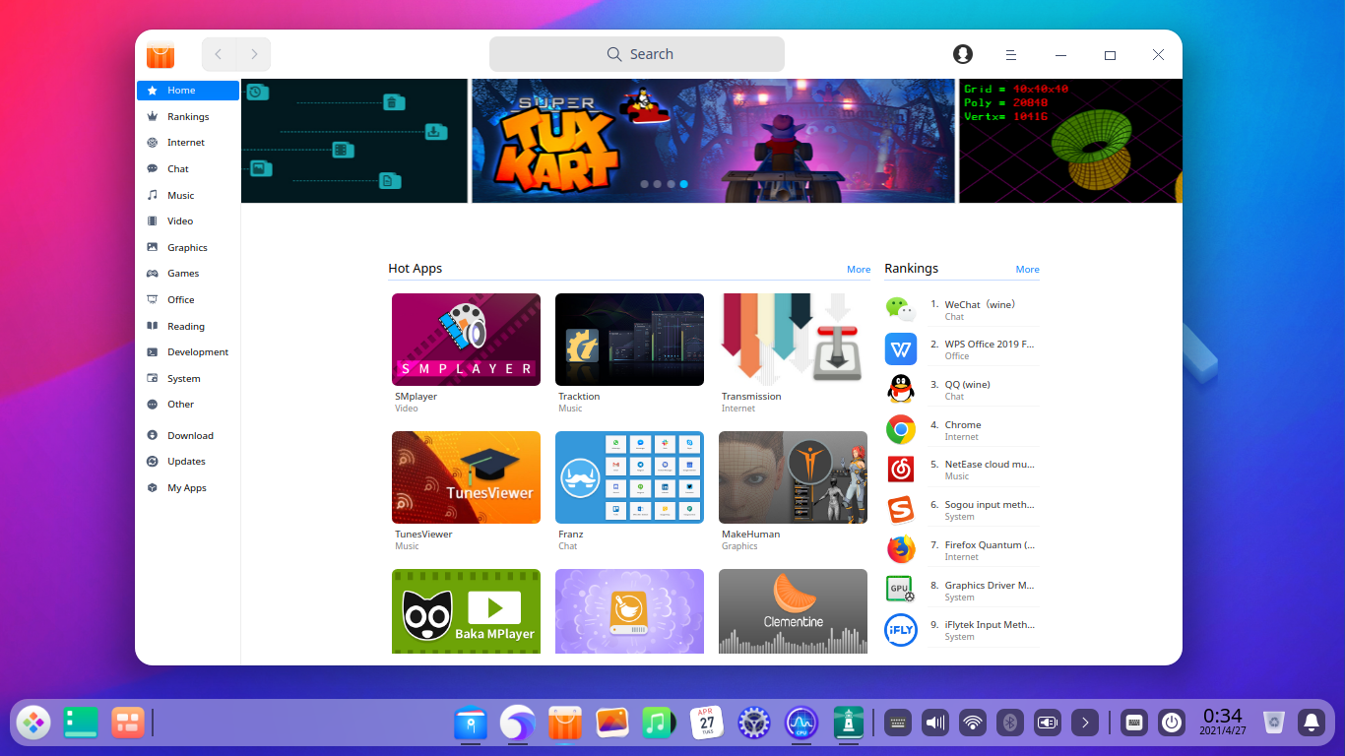
Task: Open the System Monitor dock icon
Action: [x=801, y=724]
